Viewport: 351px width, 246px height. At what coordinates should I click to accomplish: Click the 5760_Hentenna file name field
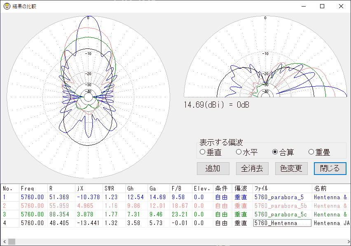coord(282,223)
